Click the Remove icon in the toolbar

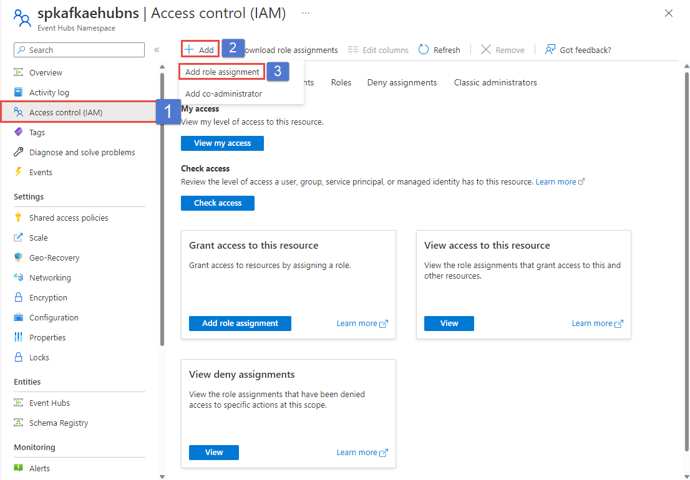tap(502, 49)
